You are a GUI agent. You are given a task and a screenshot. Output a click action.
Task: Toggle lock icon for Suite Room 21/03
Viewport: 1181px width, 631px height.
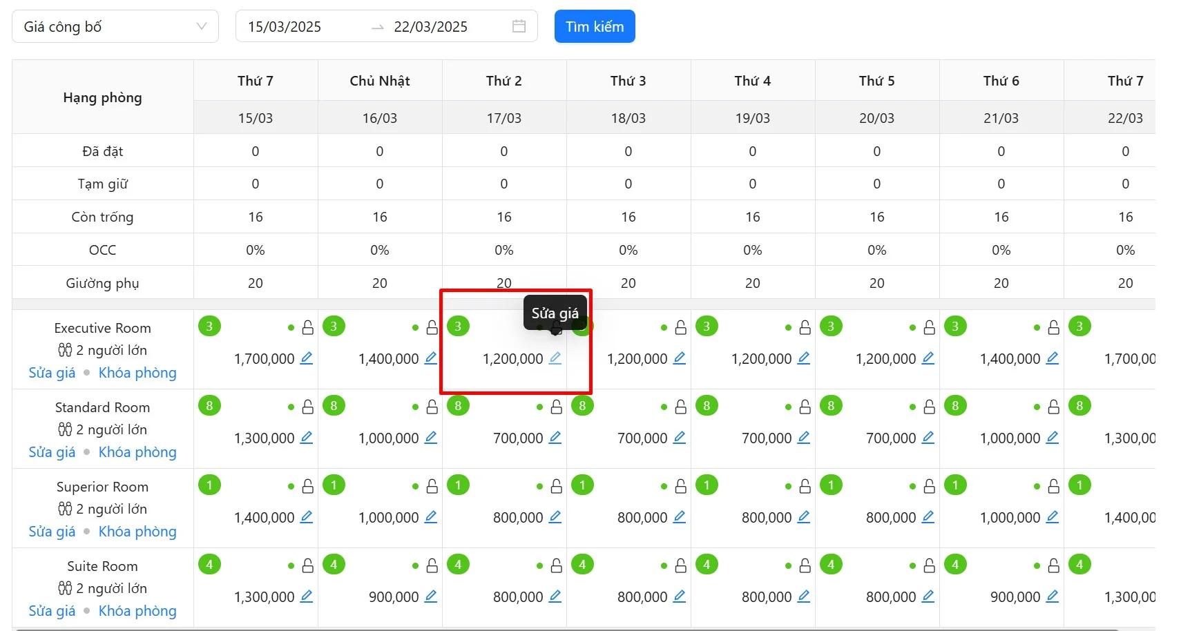(x=1054, y=566)
